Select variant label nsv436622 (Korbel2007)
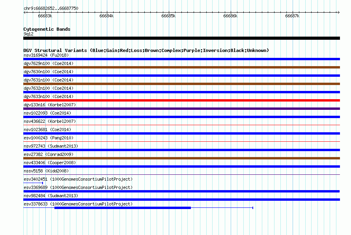The width and height of the screenshot is (351, 235). coord(50,121)
